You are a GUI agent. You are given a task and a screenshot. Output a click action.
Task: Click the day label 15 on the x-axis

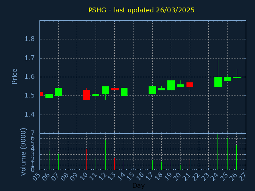[x=130, y=176]
